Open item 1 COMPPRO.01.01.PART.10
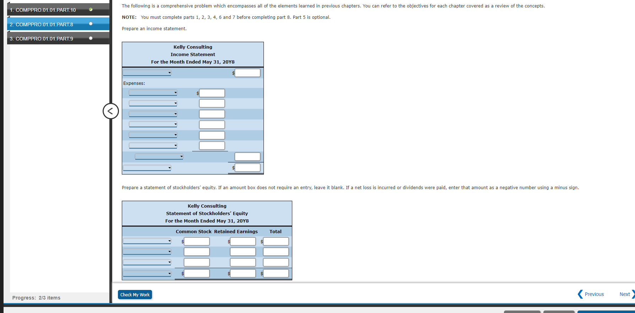This screenshot has width=635, height=313. (x=58, y=10)
